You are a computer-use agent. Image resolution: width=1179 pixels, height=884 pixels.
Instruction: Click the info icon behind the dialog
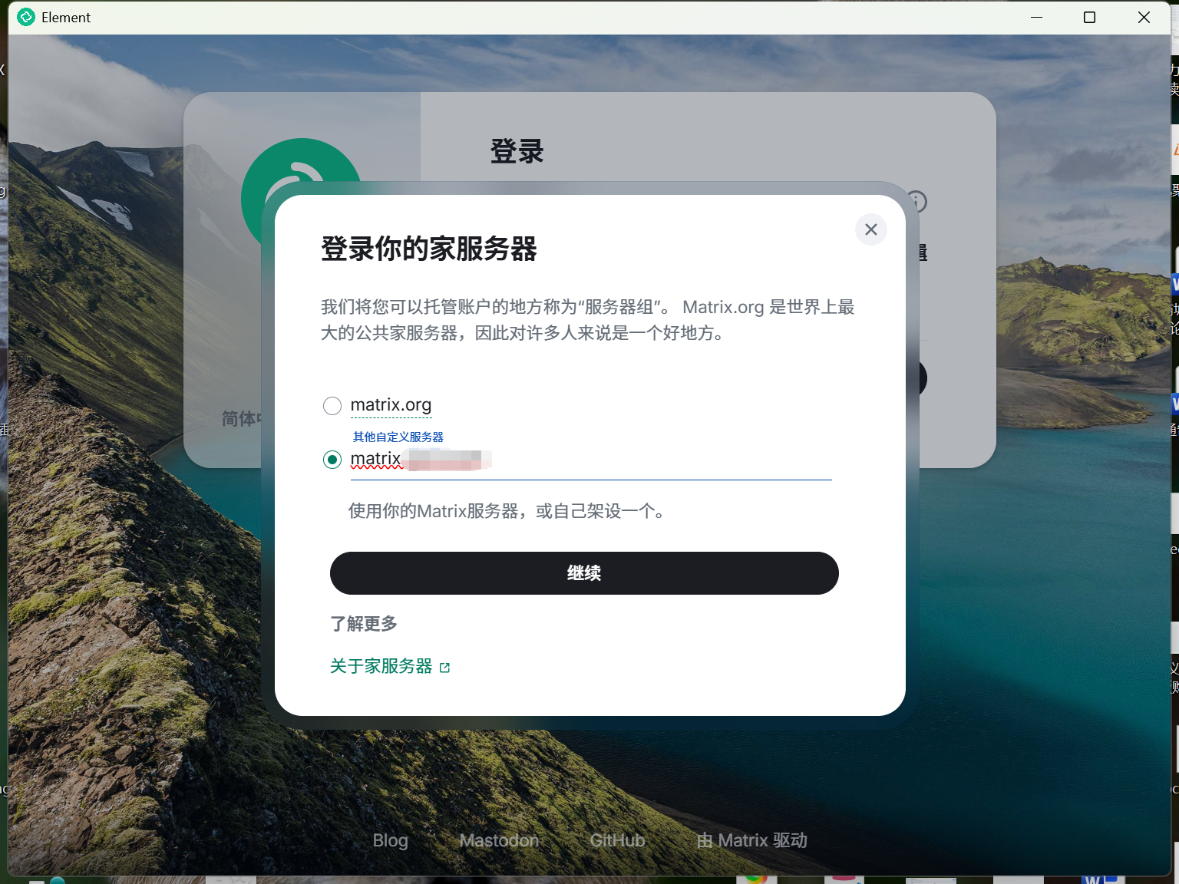[x=917, y=202]
